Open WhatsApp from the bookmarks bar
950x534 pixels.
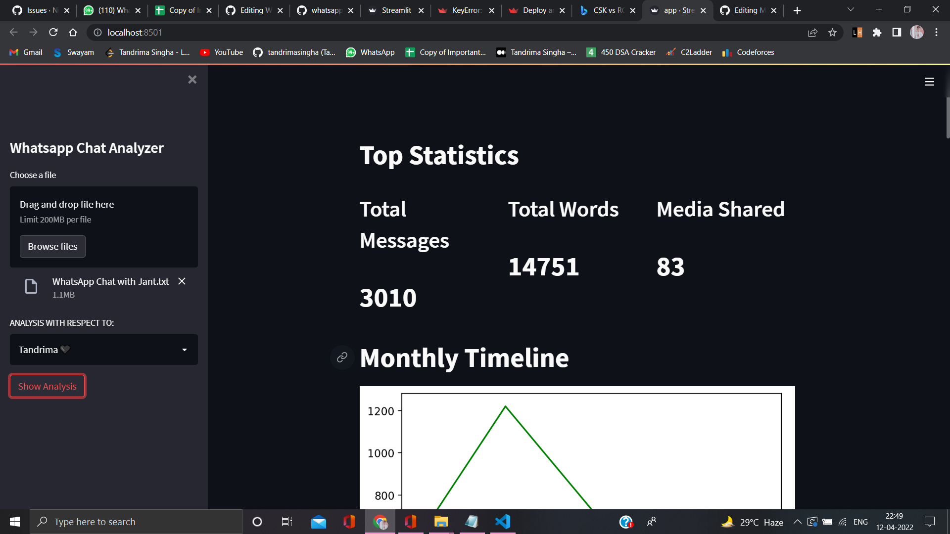point(370,52)
